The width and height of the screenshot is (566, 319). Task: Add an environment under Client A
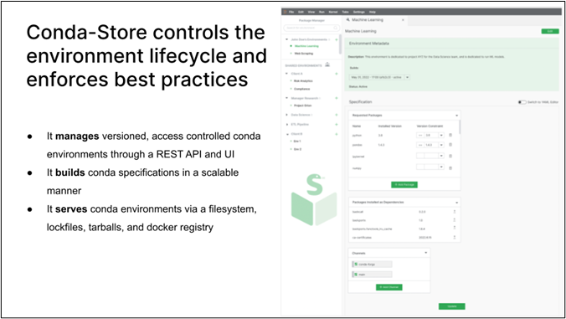tap(337, 74)
